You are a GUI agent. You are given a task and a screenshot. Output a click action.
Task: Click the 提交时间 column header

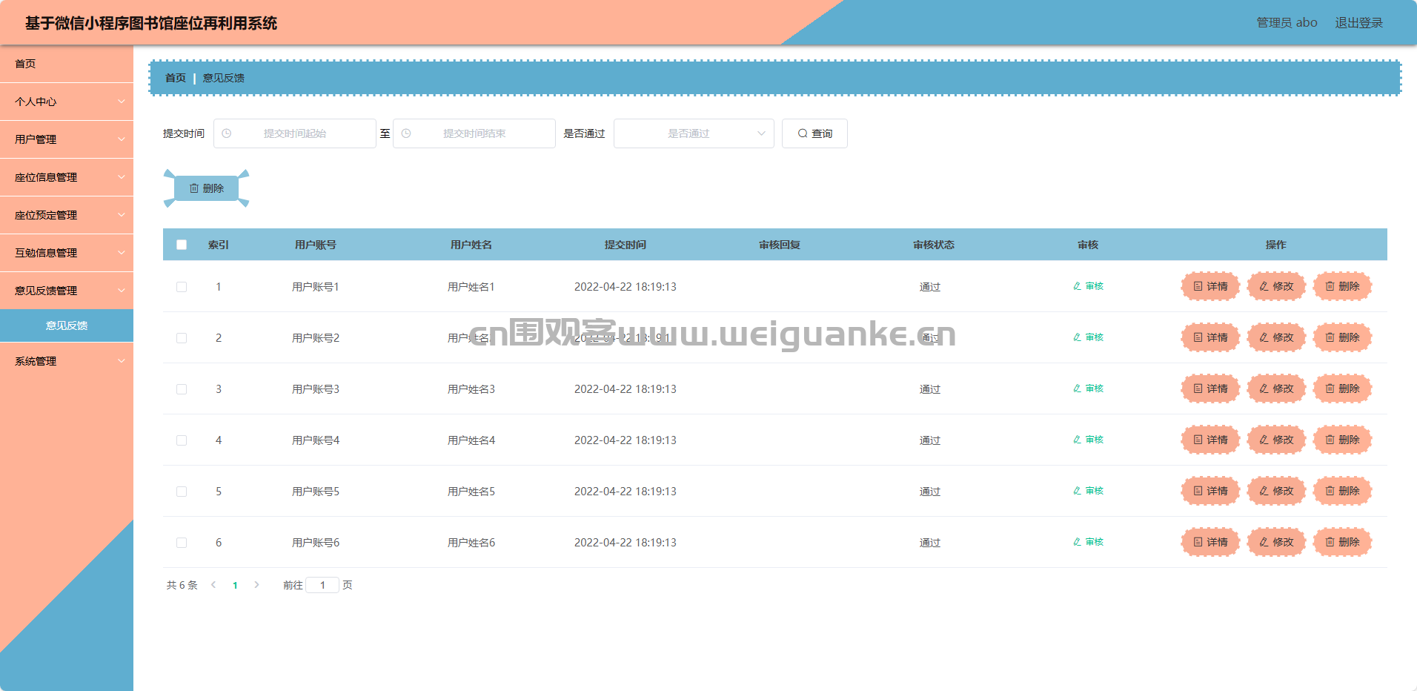click(x=625, y=245)
